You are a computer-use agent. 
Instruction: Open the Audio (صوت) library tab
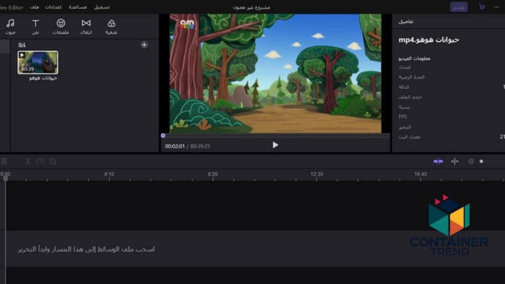point(10,27)
